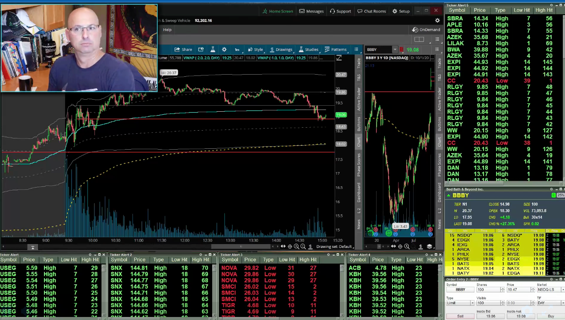Open the T&S side tab on main chart
The width and height of the screenshot is (565, 320).
click(x=358, y=77)
